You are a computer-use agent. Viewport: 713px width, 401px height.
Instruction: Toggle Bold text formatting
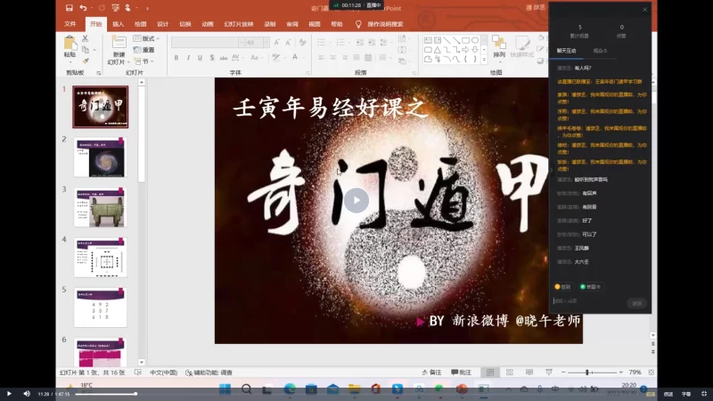(176, 58)
